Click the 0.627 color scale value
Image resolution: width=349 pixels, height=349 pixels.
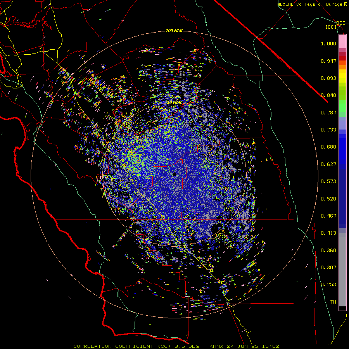328,164
